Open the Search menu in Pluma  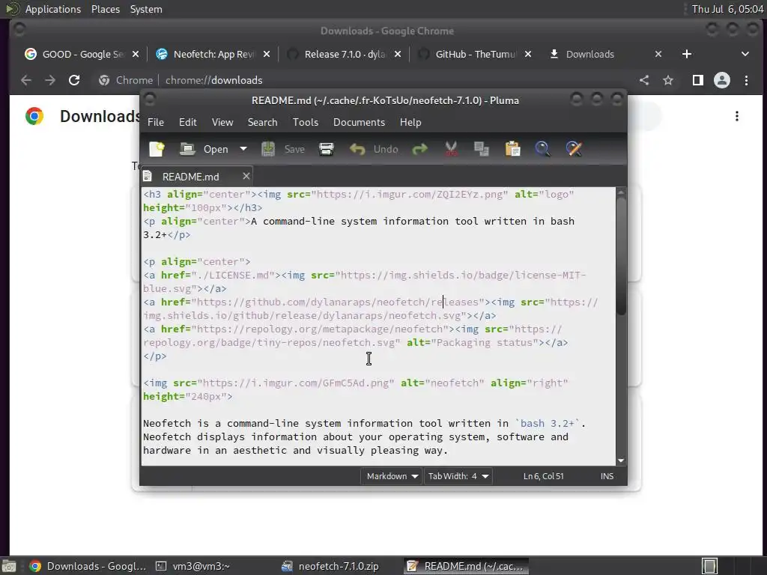click(262, 122)
